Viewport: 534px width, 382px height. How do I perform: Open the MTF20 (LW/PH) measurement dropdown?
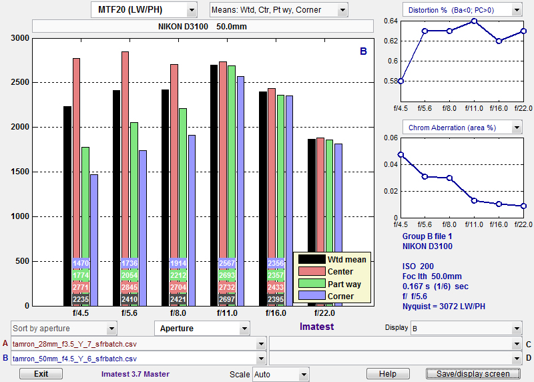tap(144, 10)
